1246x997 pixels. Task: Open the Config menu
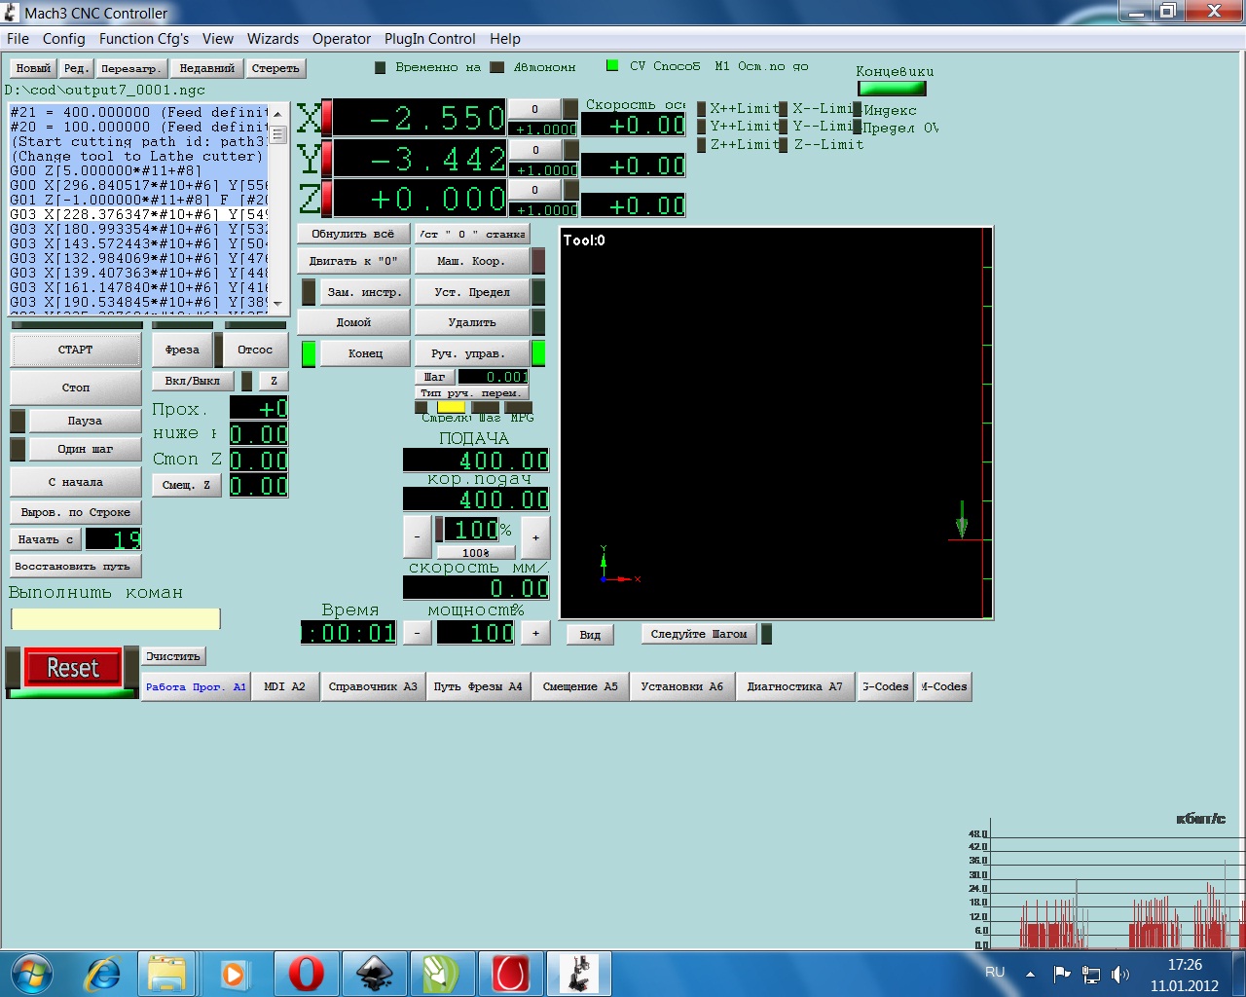click(x=64, y=39)
